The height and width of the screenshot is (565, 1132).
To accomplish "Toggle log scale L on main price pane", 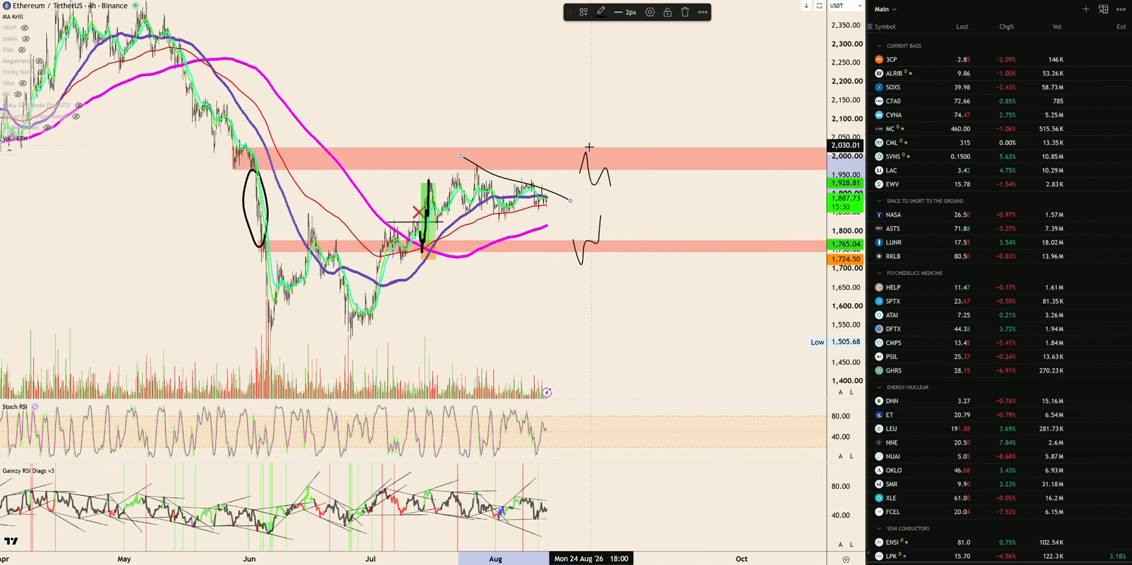I will coord(851,393).
